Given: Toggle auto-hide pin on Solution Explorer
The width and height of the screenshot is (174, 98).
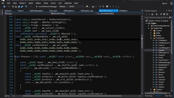Looking at the screenshot, I should pyautogui.click(x=169, y=11).
